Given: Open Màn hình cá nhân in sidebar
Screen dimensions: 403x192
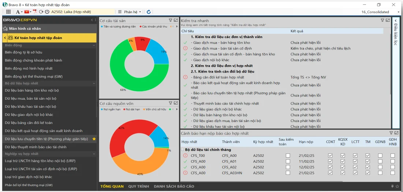Looking at the screenshot, I should (x=25, y=28).
